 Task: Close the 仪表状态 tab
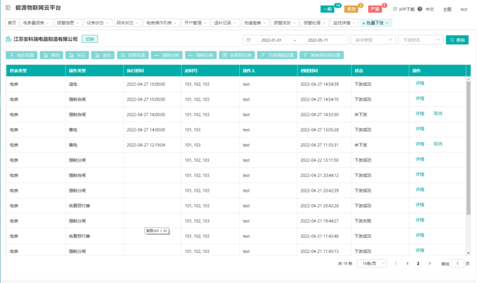pos(107,23)
